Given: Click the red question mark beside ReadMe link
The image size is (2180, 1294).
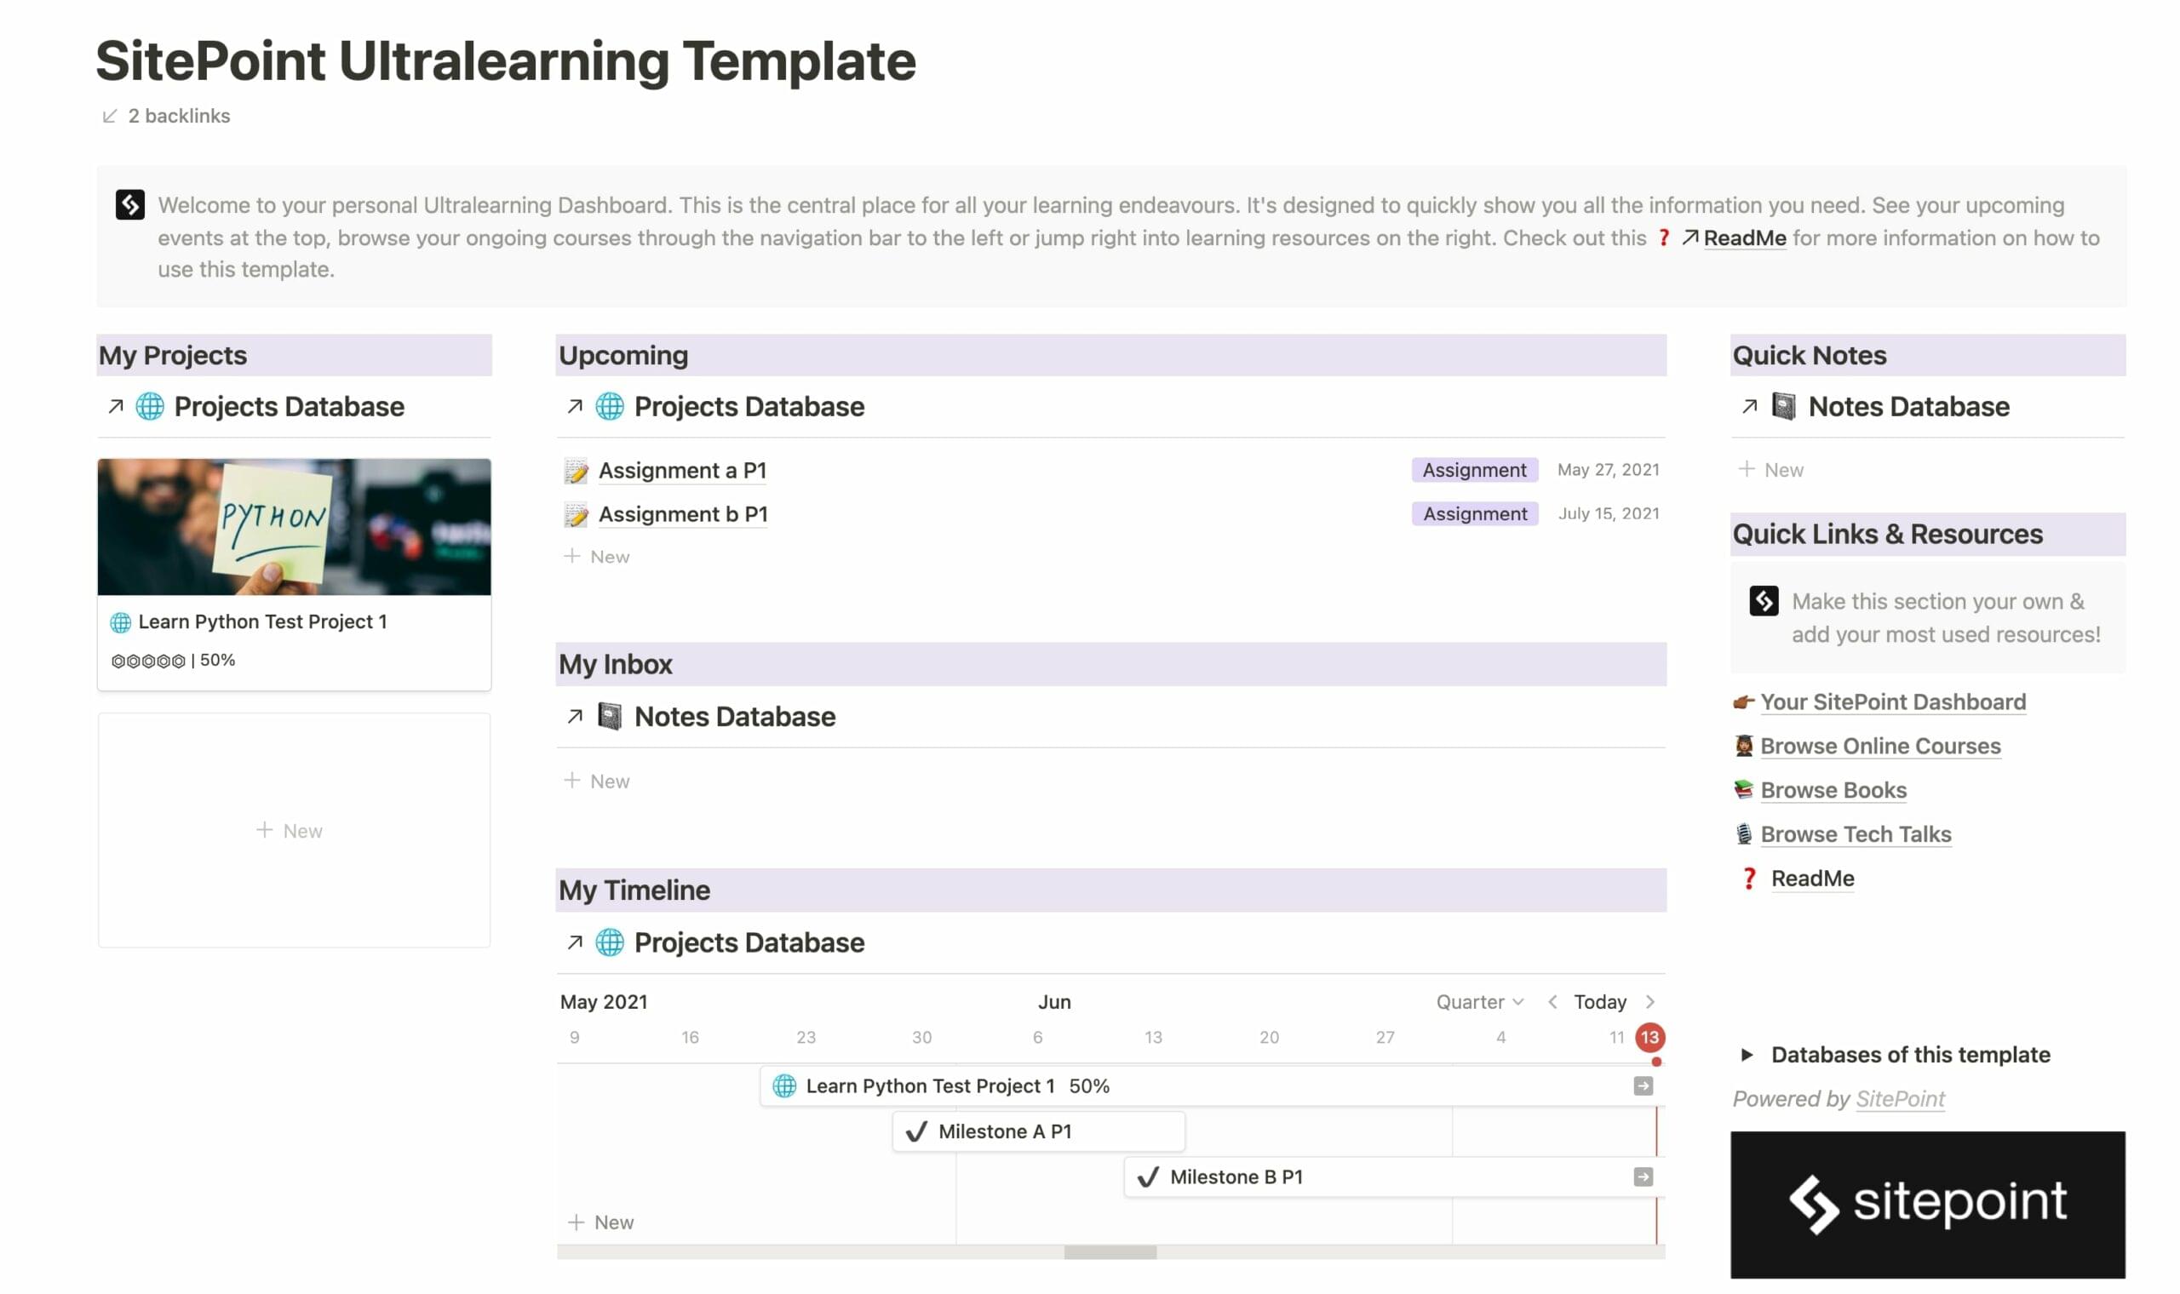Looking at the screenshot, I should coord(1748,878).
